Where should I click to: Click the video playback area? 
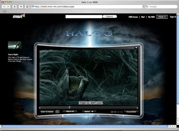89,77
